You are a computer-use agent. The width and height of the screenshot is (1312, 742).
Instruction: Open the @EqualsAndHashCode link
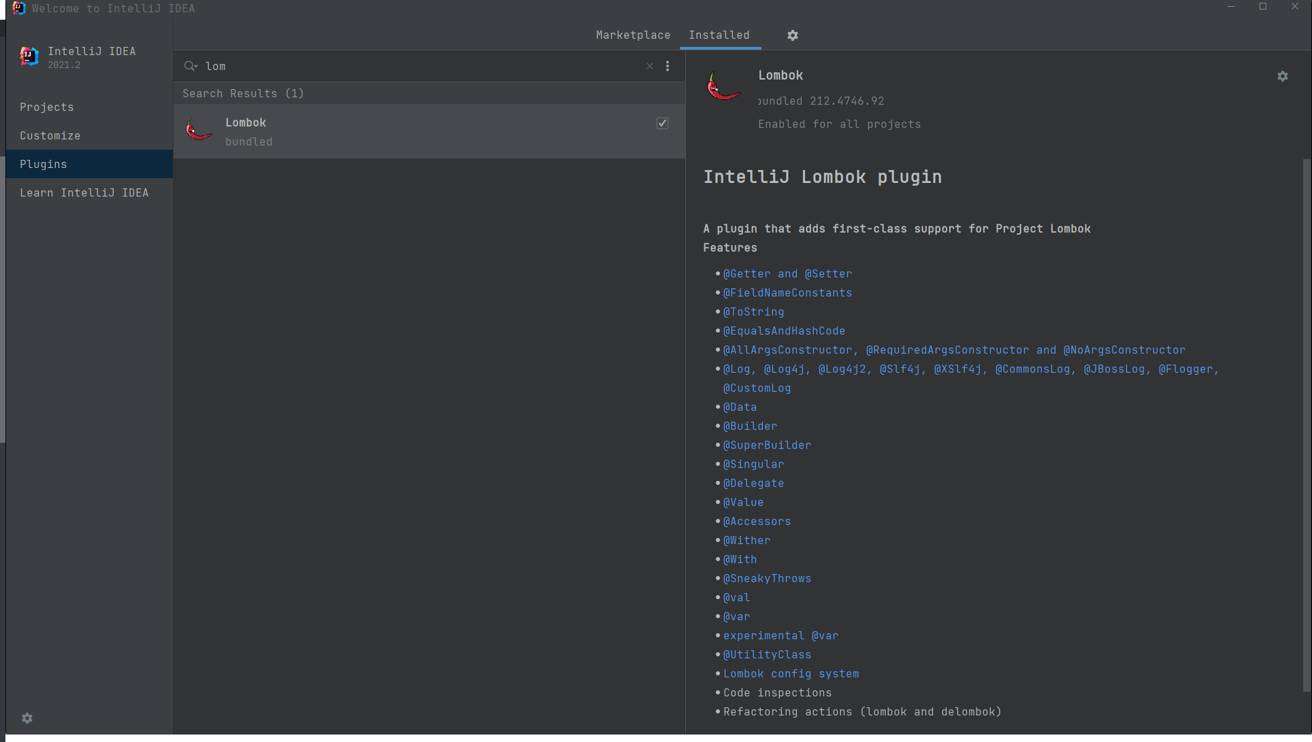784,331
